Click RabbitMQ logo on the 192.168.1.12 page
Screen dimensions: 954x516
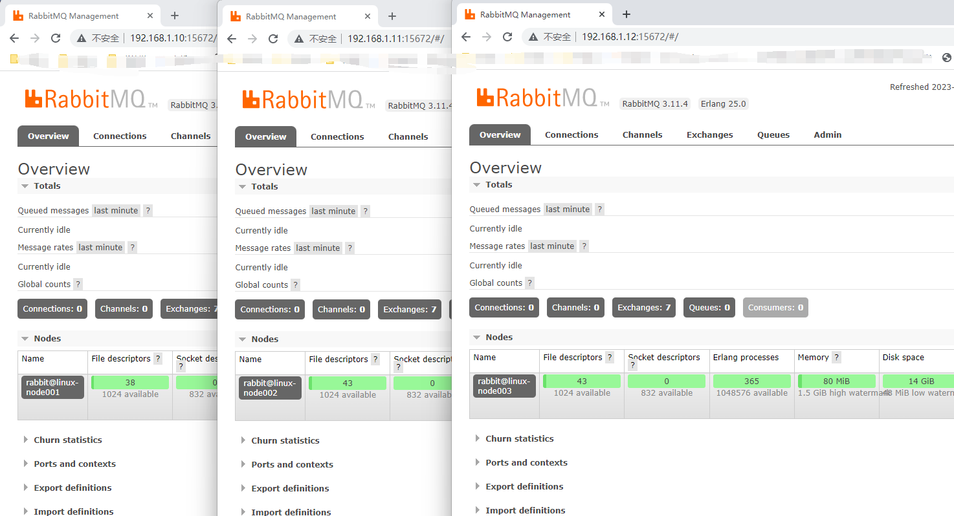click(537, 98)
